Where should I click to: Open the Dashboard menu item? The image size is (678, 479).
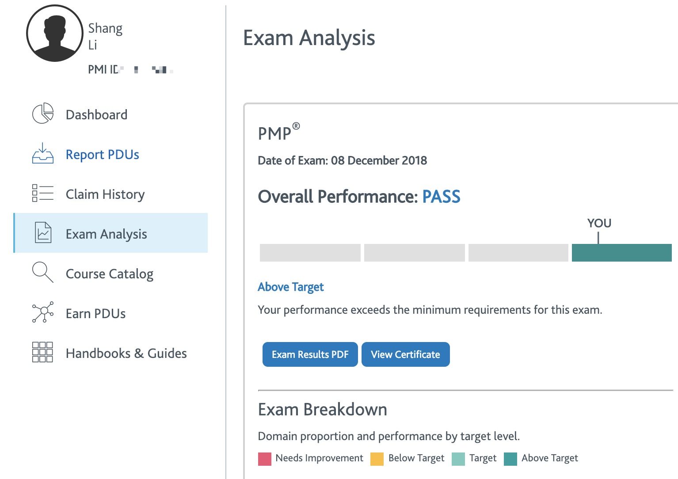tap(96, 115)
